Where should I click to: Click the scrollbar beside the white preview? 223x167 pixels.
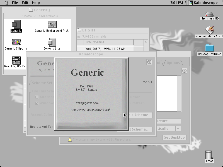click(179, 94)
